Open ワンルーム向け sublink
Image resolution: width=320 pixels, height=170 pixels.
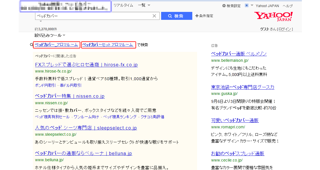(x=86, y=117)
